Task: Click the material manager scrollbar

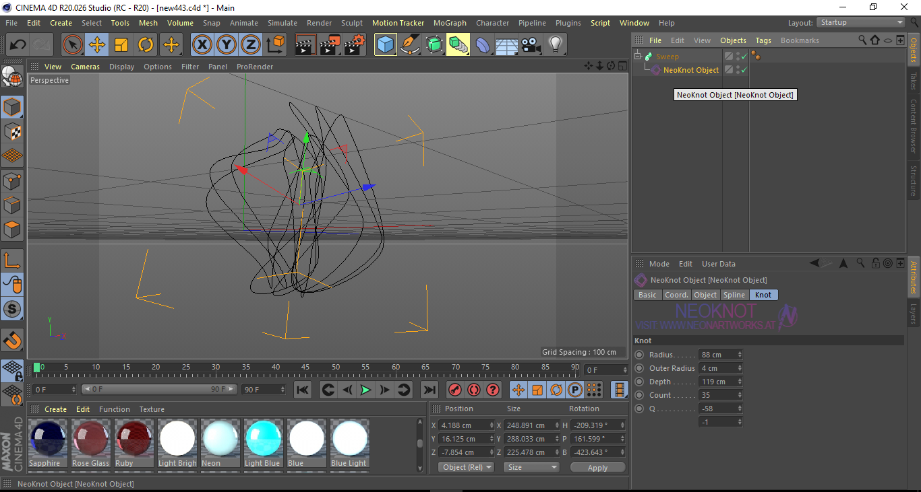Action: [x=420, y=443]
